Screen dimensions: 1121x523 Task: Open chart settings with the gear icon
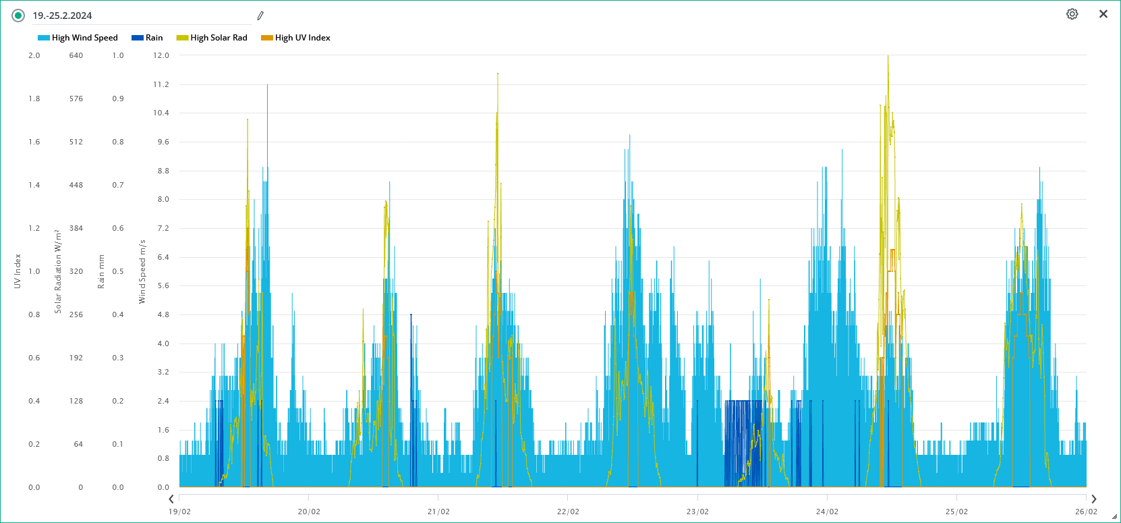(1072, 14)
